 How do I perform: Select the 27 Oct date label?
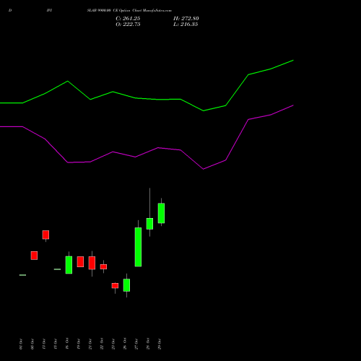[136, 344]
